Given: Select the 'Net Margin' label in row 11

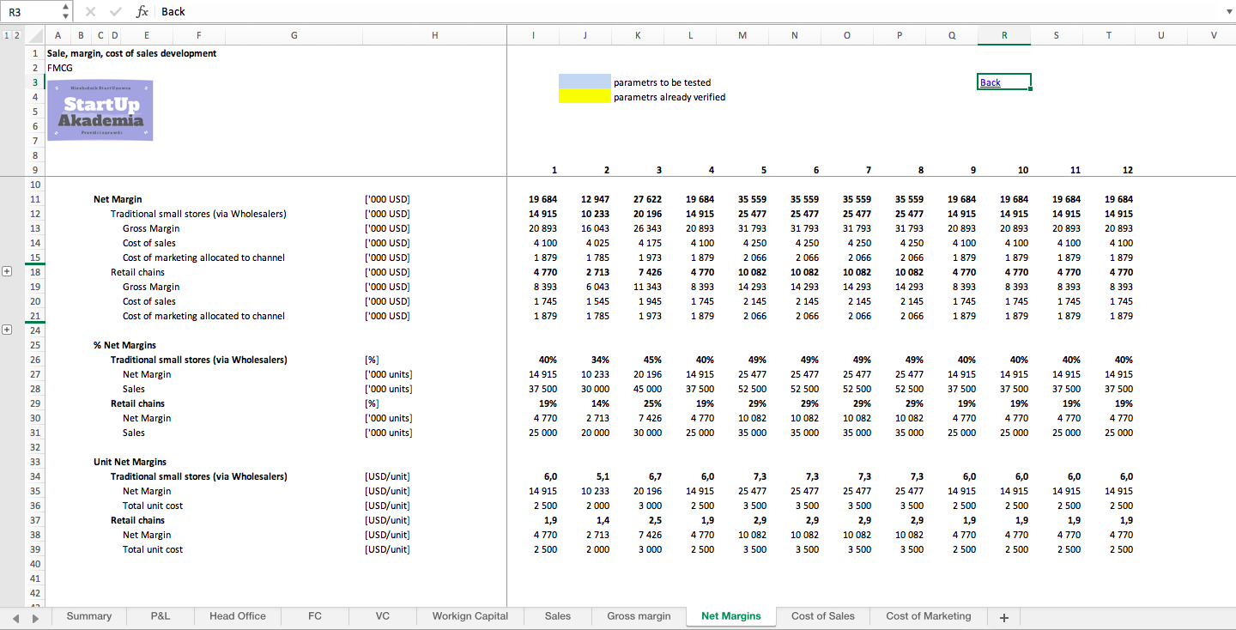Looking at the screenshot, I should pyautogui.click(x=118, y=199).
